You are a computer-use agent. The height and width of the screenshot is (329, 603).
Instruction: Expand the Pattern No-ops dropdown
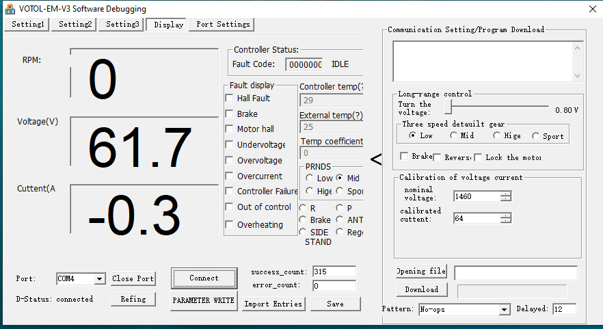[x=504, y=310]
